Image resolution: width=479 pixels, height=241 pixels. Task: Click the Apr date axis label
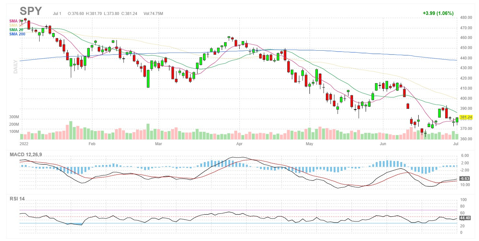click(240, 143)
